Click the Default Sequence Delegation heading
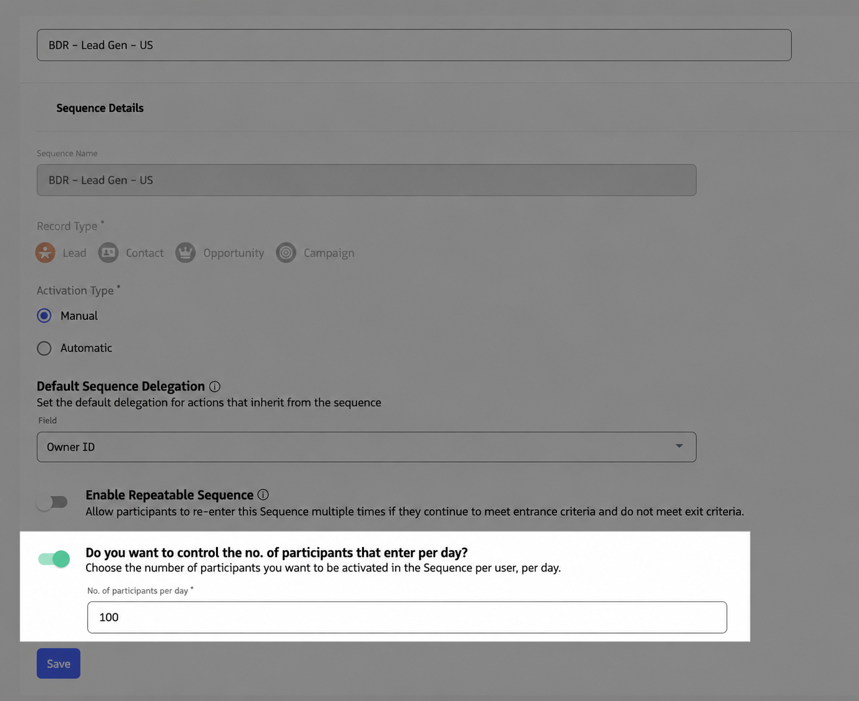The image size is (859, 701). pos(121,386)
